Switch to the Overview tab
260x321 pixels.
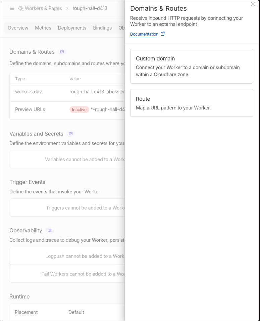click(x=18, y=28)
